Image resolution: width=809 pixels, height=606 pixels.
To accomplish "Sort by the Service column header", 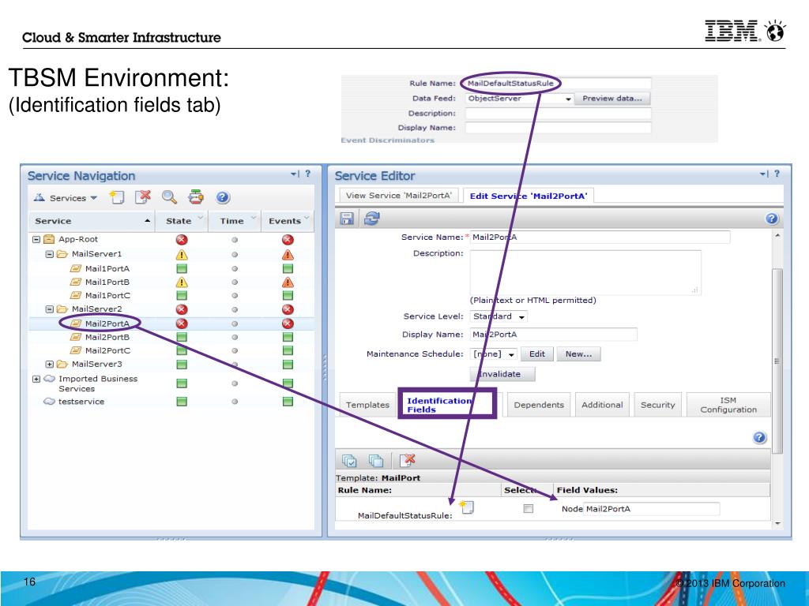I will pos(92,221).
